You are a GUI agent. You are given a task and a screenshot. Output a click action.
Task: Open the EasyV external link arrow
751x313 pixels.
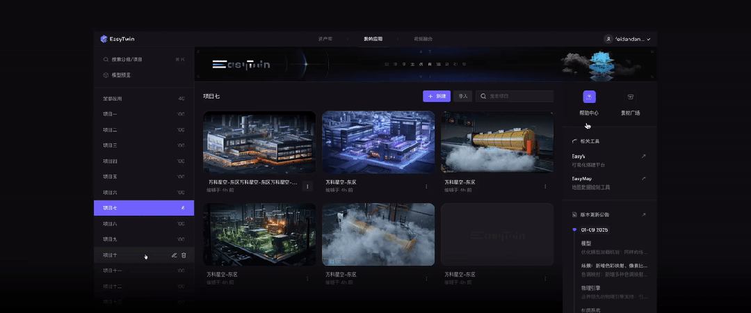[643, 156]
